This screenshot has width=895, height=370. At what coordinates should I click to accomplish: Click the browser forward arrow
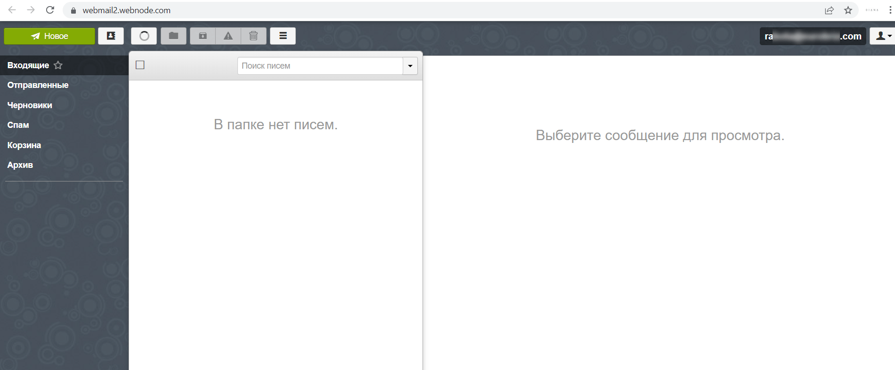31,10
